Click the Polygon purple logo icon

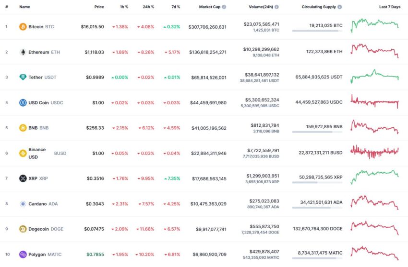point(23,255)
